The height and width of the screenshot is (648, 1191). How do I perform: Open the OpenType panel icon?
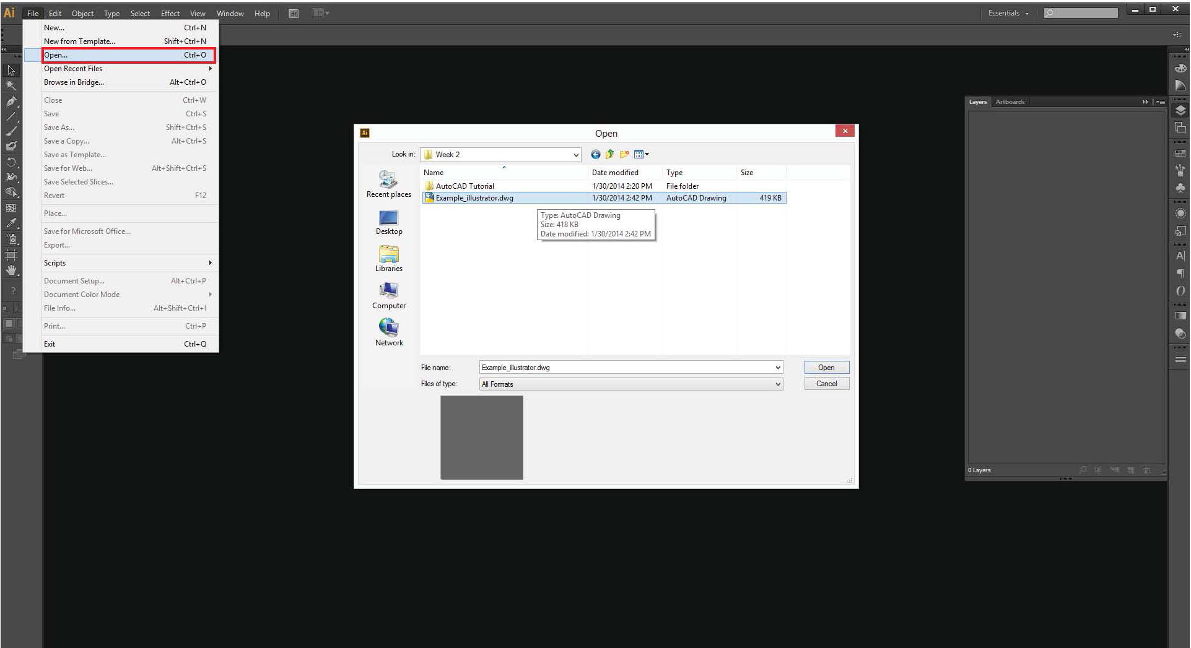[1180, 290]
